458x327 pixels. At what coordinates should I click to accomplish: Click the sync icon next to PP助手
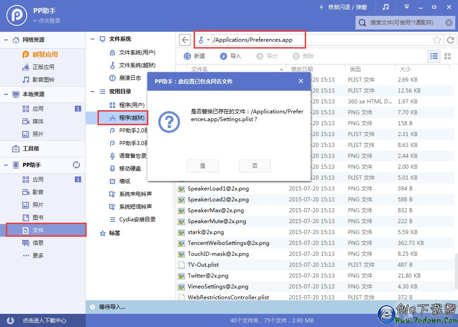(77, 165)
